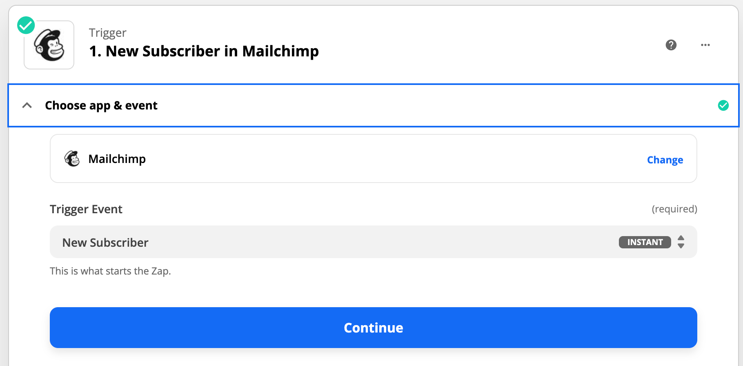Click the green checkmark badge on Mailchimp logo
Image resolution: width=743 pixels, height=366 pixels.
point(26,25)
